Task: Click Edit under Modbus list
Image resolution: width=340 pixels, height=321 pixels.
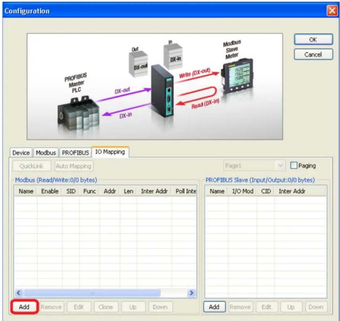Action: click(78, 307)
